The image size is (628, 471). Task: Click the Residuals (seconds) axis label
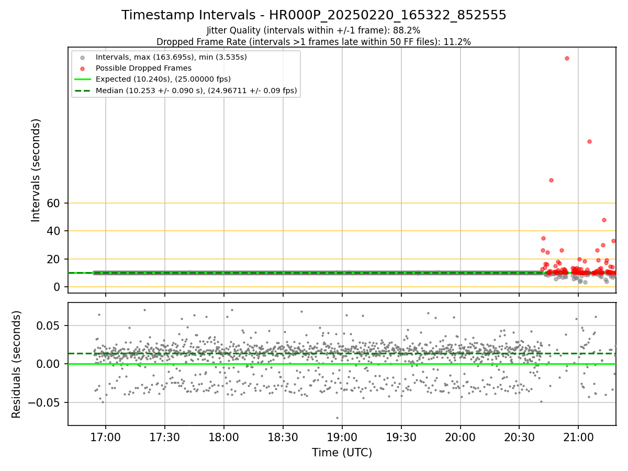pyautogui.click(x=17, y=364)
